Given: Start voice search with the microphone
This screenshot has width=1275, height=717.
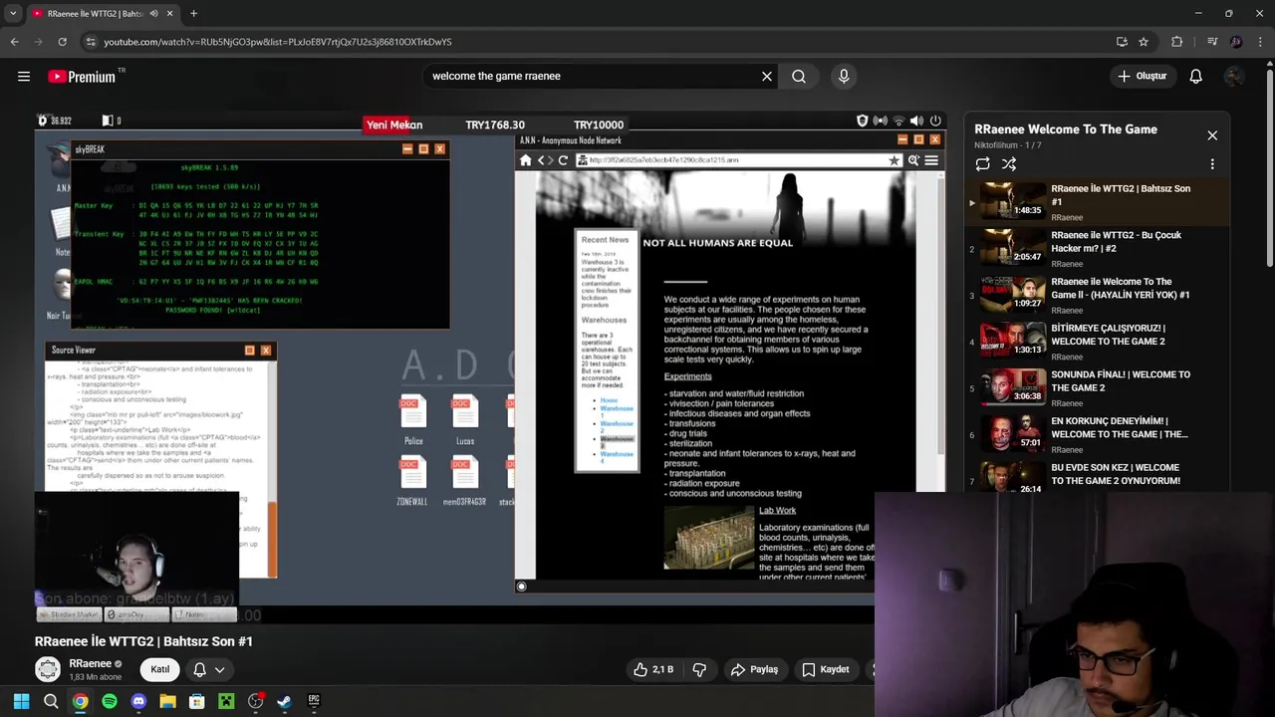Looking at the screenshot, I should tap(844, 76).
